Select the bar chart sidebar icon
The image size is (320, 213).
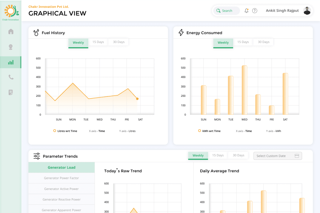point(11,62)
